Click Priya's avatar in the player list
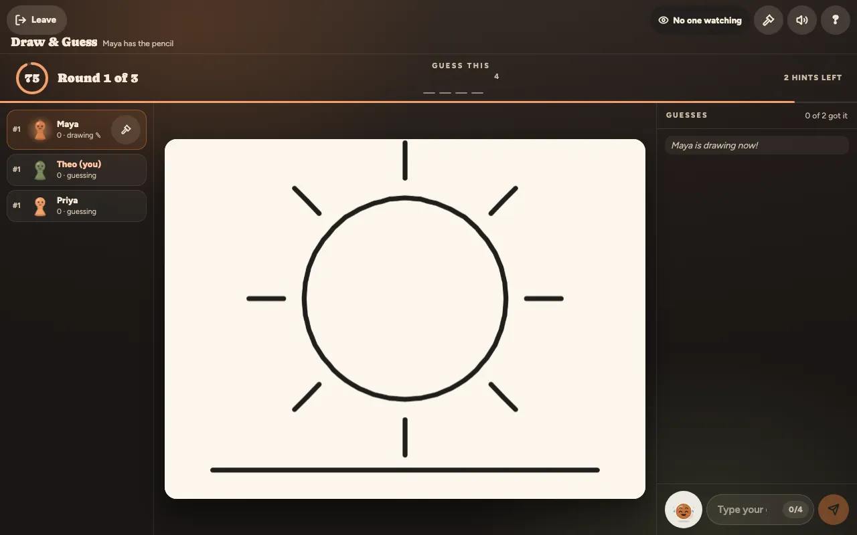Screen dimensions: 857x535 40,206
